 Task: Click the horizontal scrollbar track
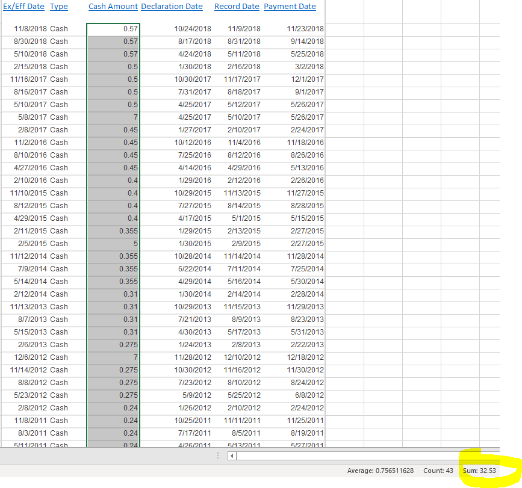[x=361, y=456]
